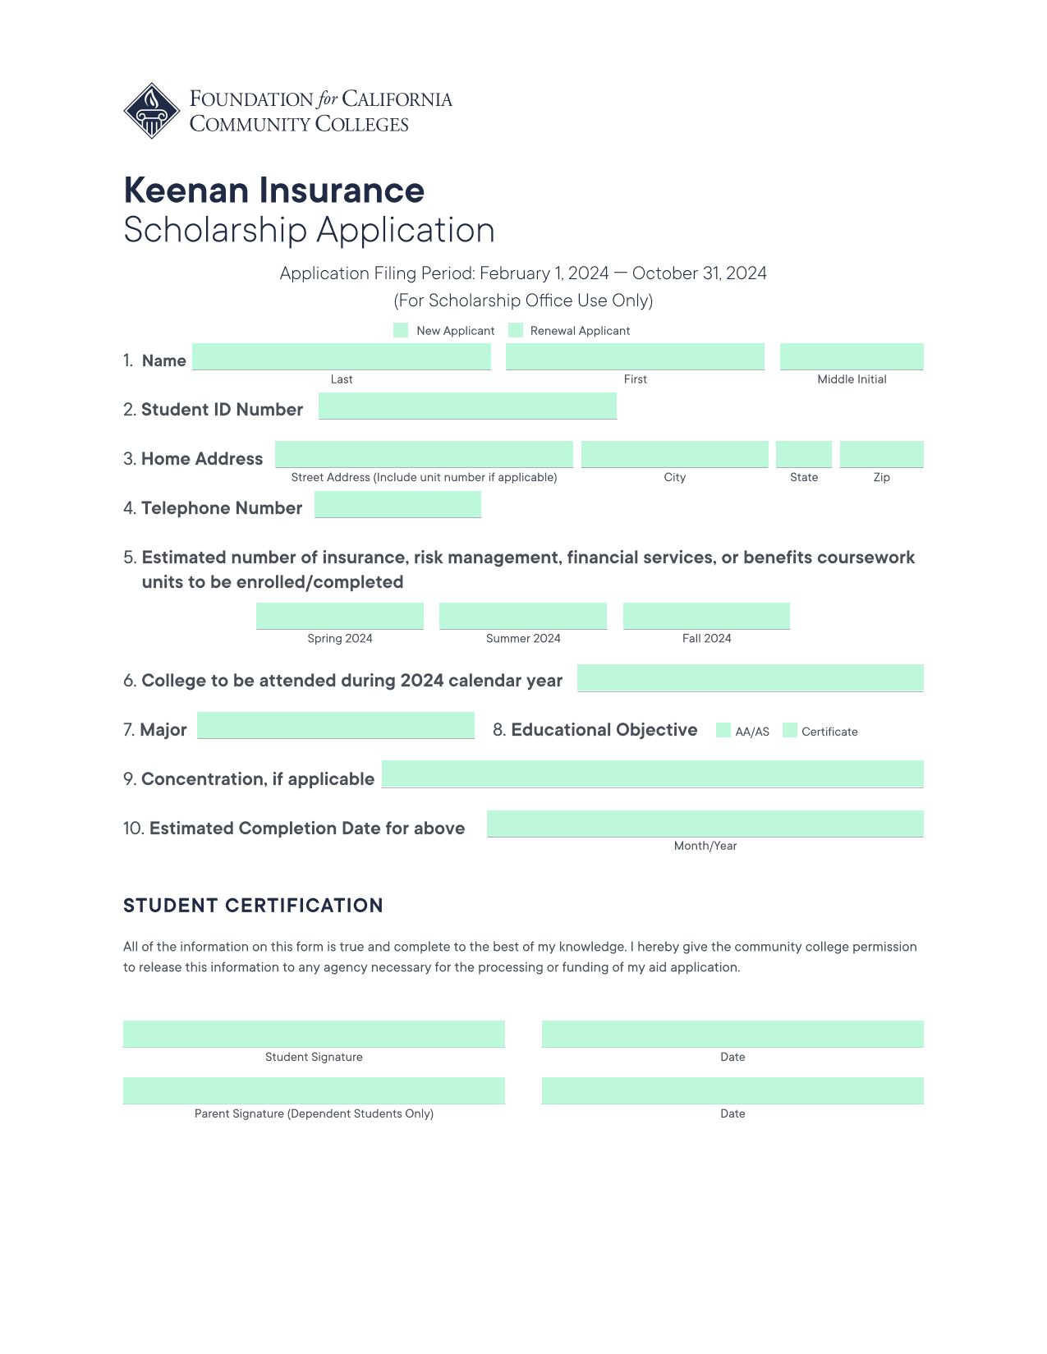The image size is (1047, 1354).
Task: Select the City field
Action: [675, 454]
